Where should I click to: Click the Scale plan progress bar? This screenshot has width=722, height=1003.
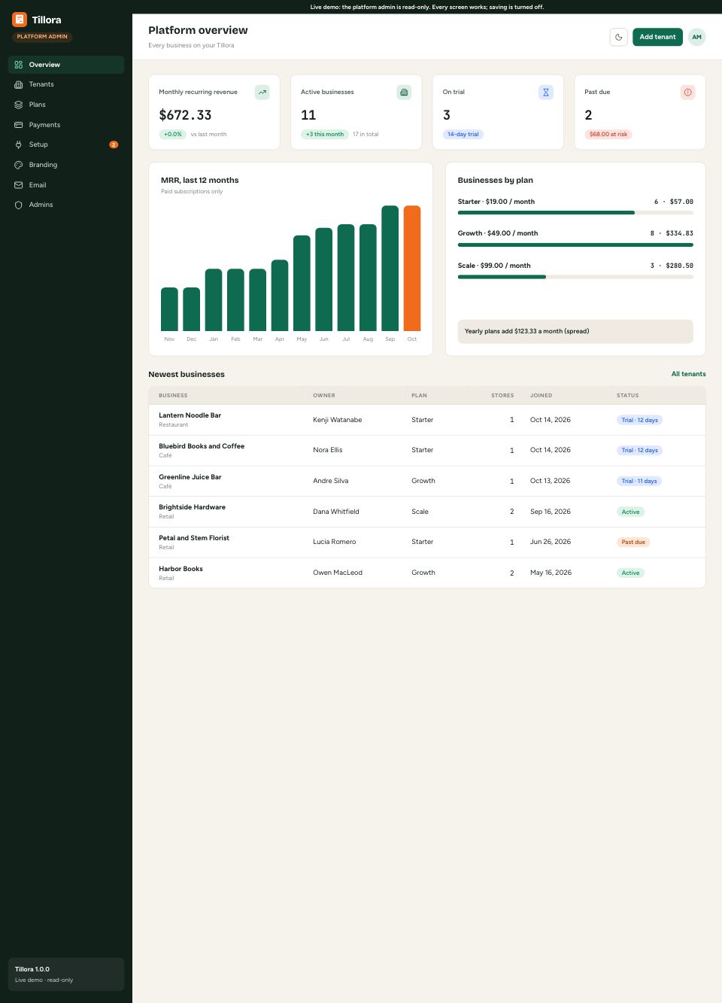(x=575, y=277)
